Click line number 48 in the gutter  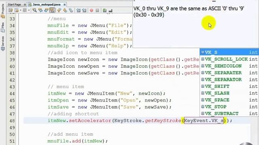click(12, 121)
